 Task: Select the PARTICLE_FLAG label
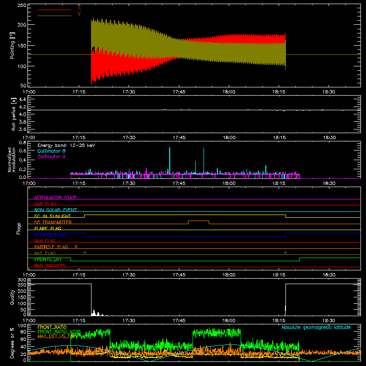(51, 247)
